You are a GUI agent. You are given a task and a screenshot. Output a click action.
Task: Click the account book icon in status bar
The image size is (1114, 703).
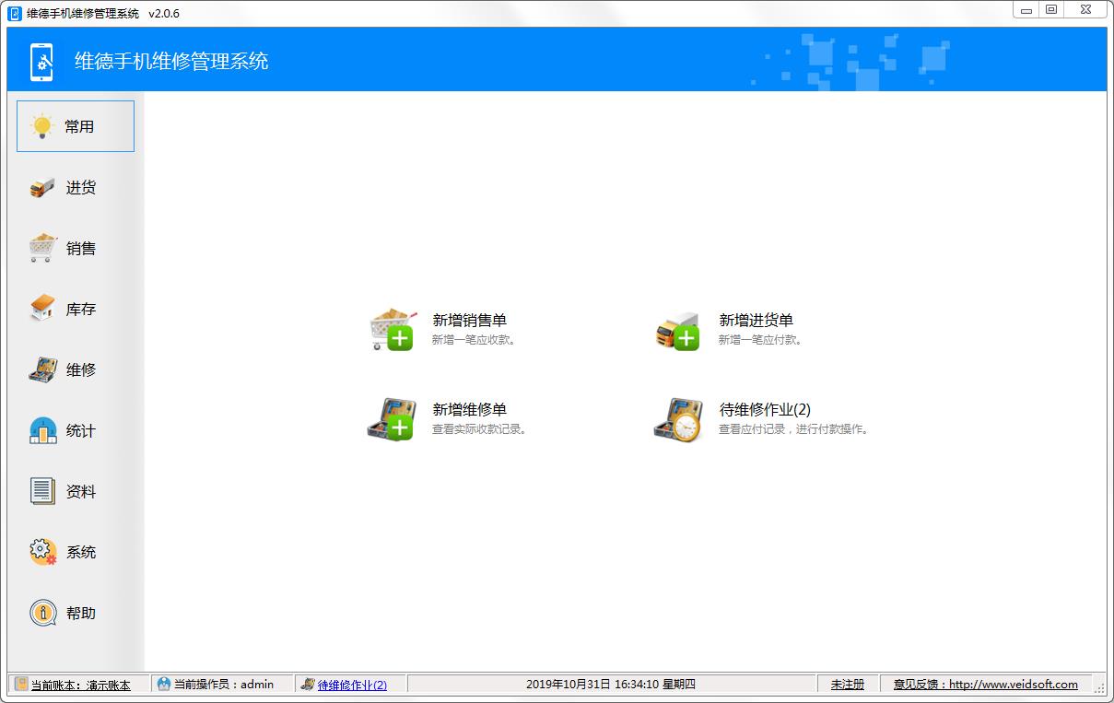(x=21, y=684)
